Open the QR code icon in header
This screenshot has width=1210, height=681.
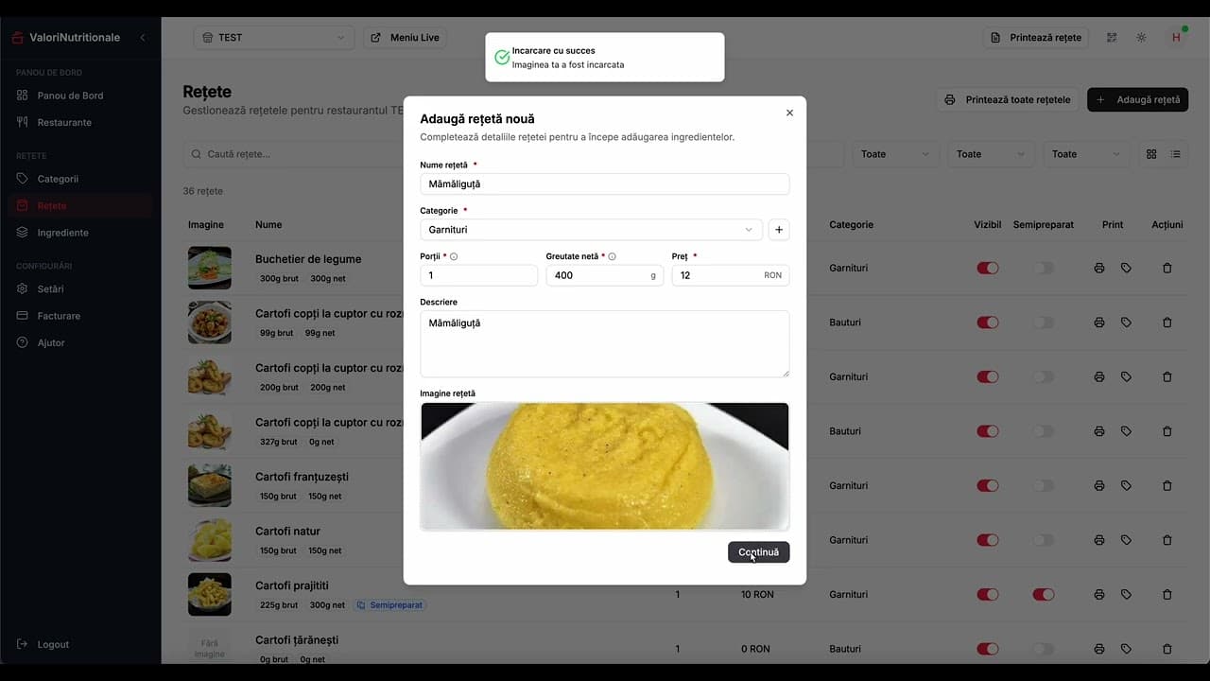[x=1112, y=38]
